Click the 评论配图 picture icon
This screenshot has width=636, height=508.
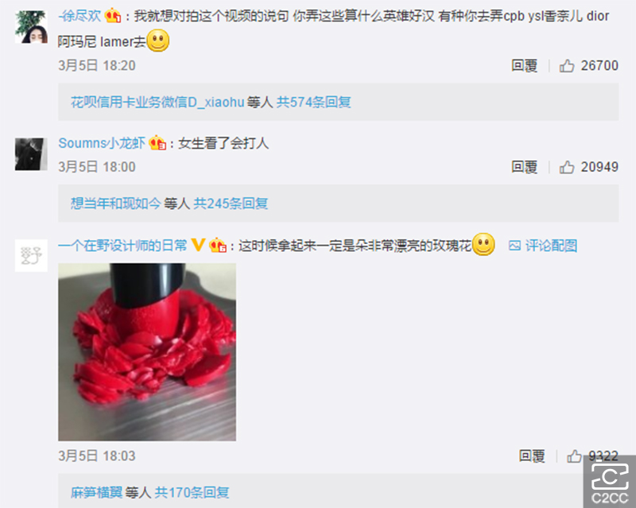click(514, 246)
